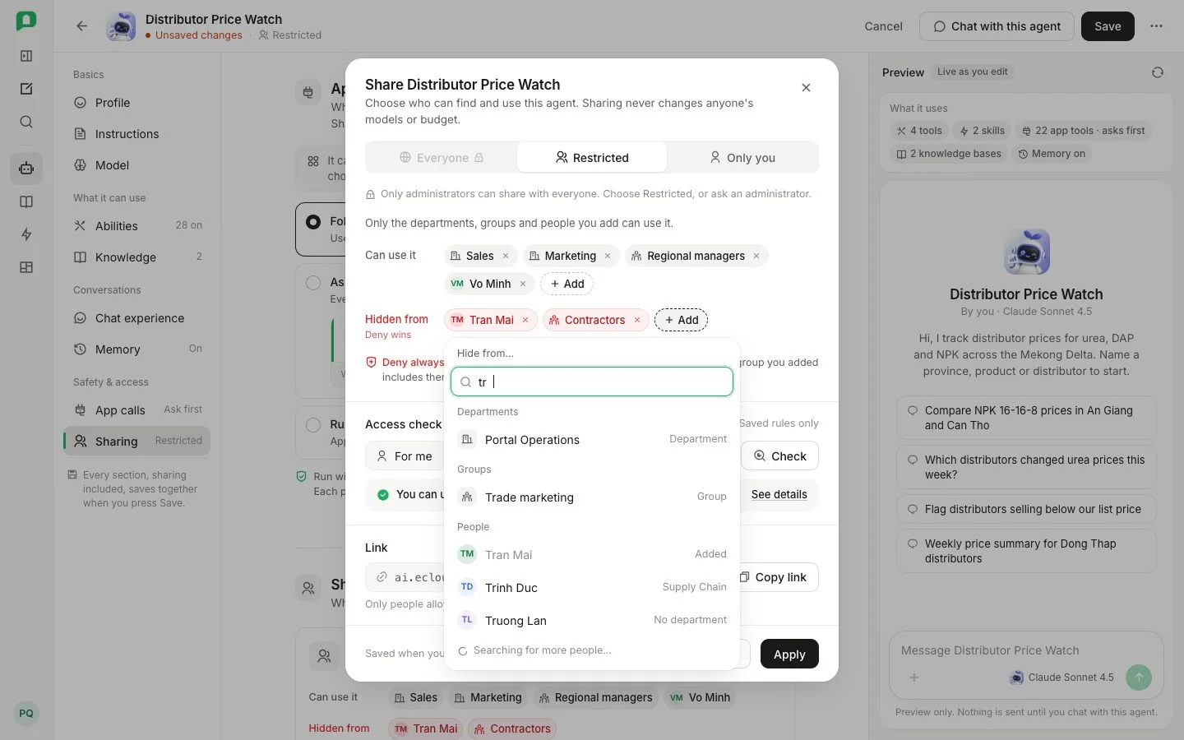
Task: Cancel editing the agent
Action: 883,26
